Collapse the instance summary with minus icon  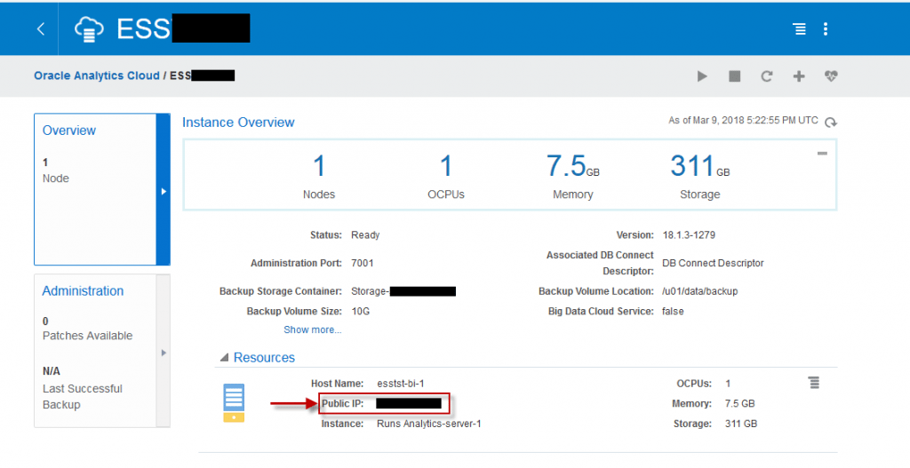822,154
